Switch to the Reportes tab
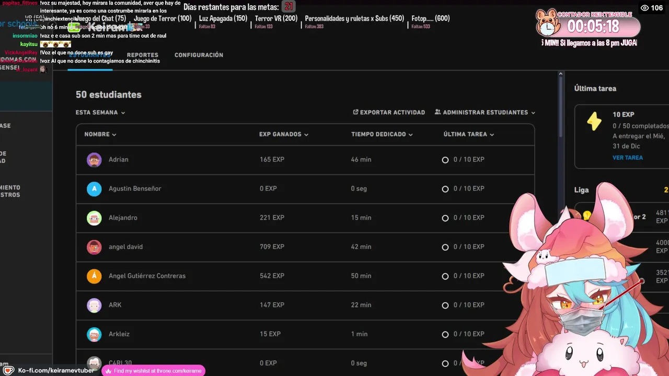669x376 pixels. click(x=143, y=55)
